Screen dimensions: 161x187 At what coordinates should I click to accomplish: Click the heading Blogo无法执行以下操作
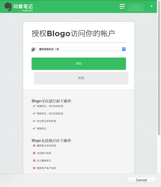(52, 141)
